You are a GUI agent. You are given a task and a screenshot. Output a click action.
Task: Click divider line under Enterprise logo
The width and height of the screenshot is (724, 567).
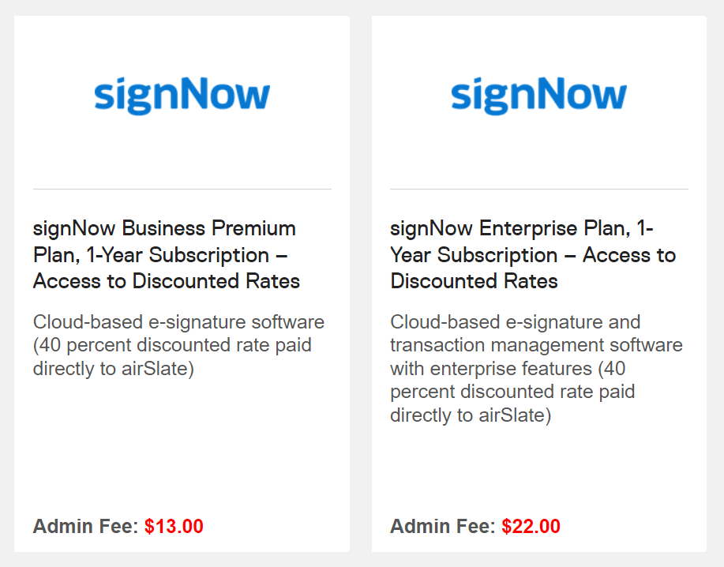538,189
